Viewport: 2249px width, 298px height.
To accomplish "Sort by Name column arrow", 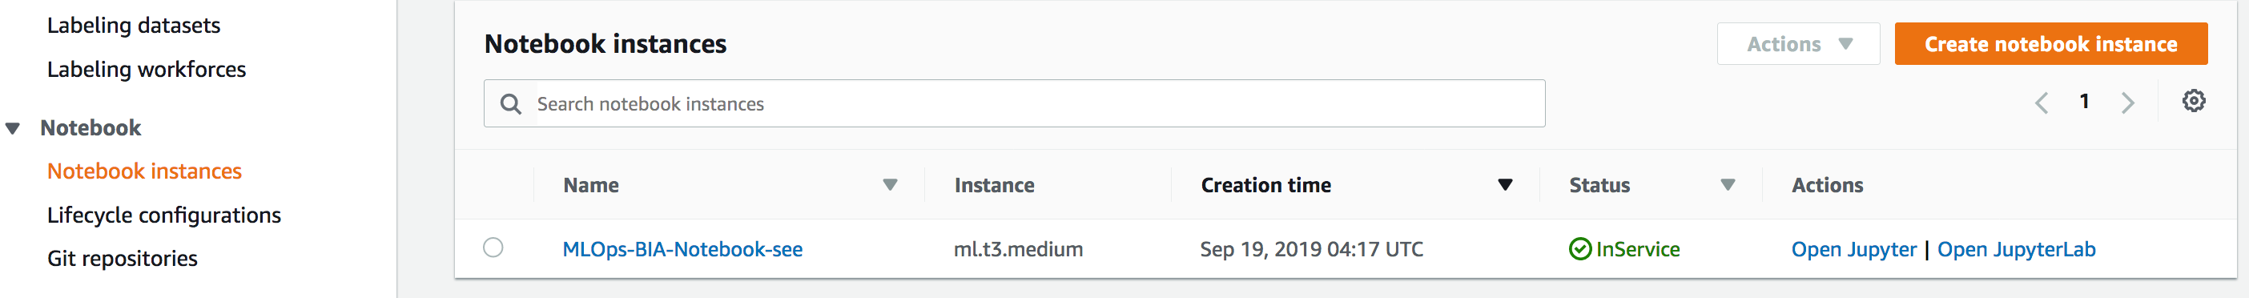I will [890, 185].
